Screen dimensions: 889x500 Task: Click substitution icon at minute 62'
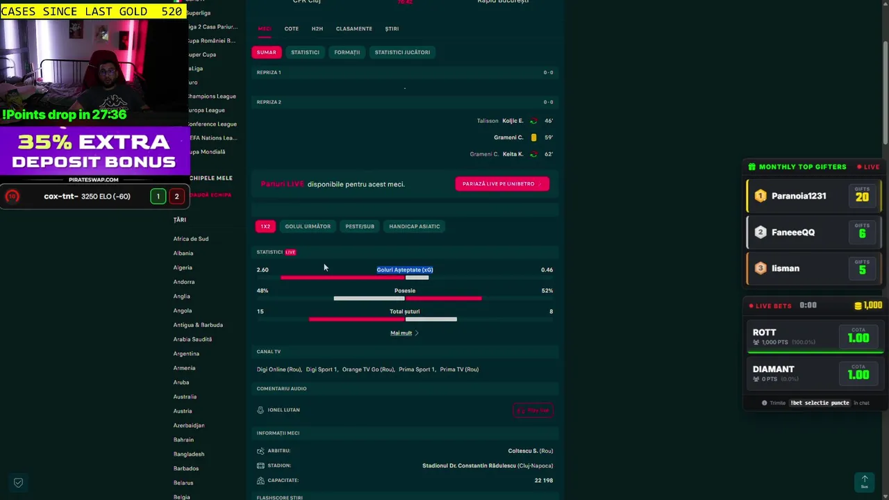pos(533,154)
